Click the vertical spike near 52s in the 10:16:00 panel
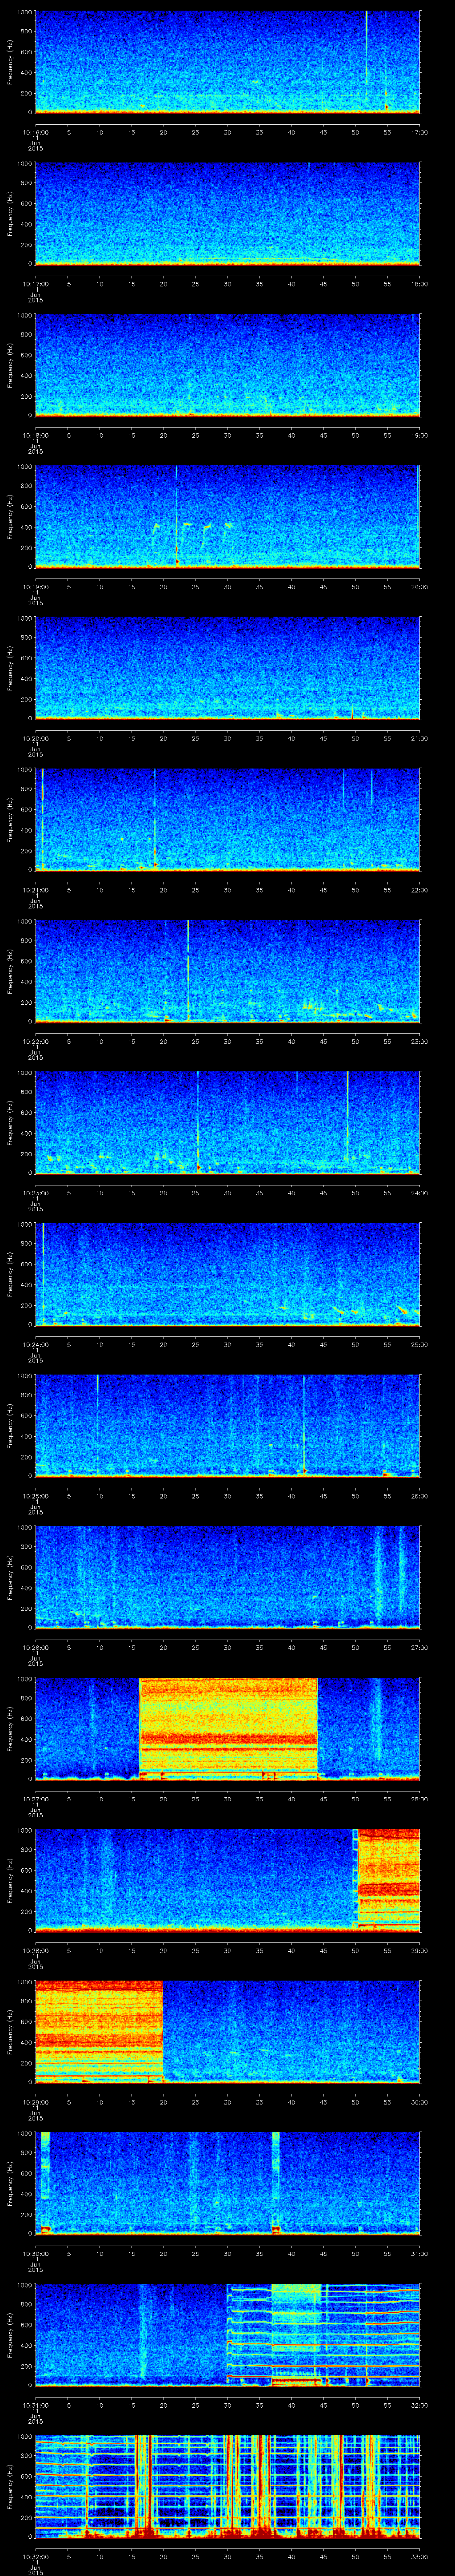Viewport: 455px width, 2576px height. click(366, 50)
